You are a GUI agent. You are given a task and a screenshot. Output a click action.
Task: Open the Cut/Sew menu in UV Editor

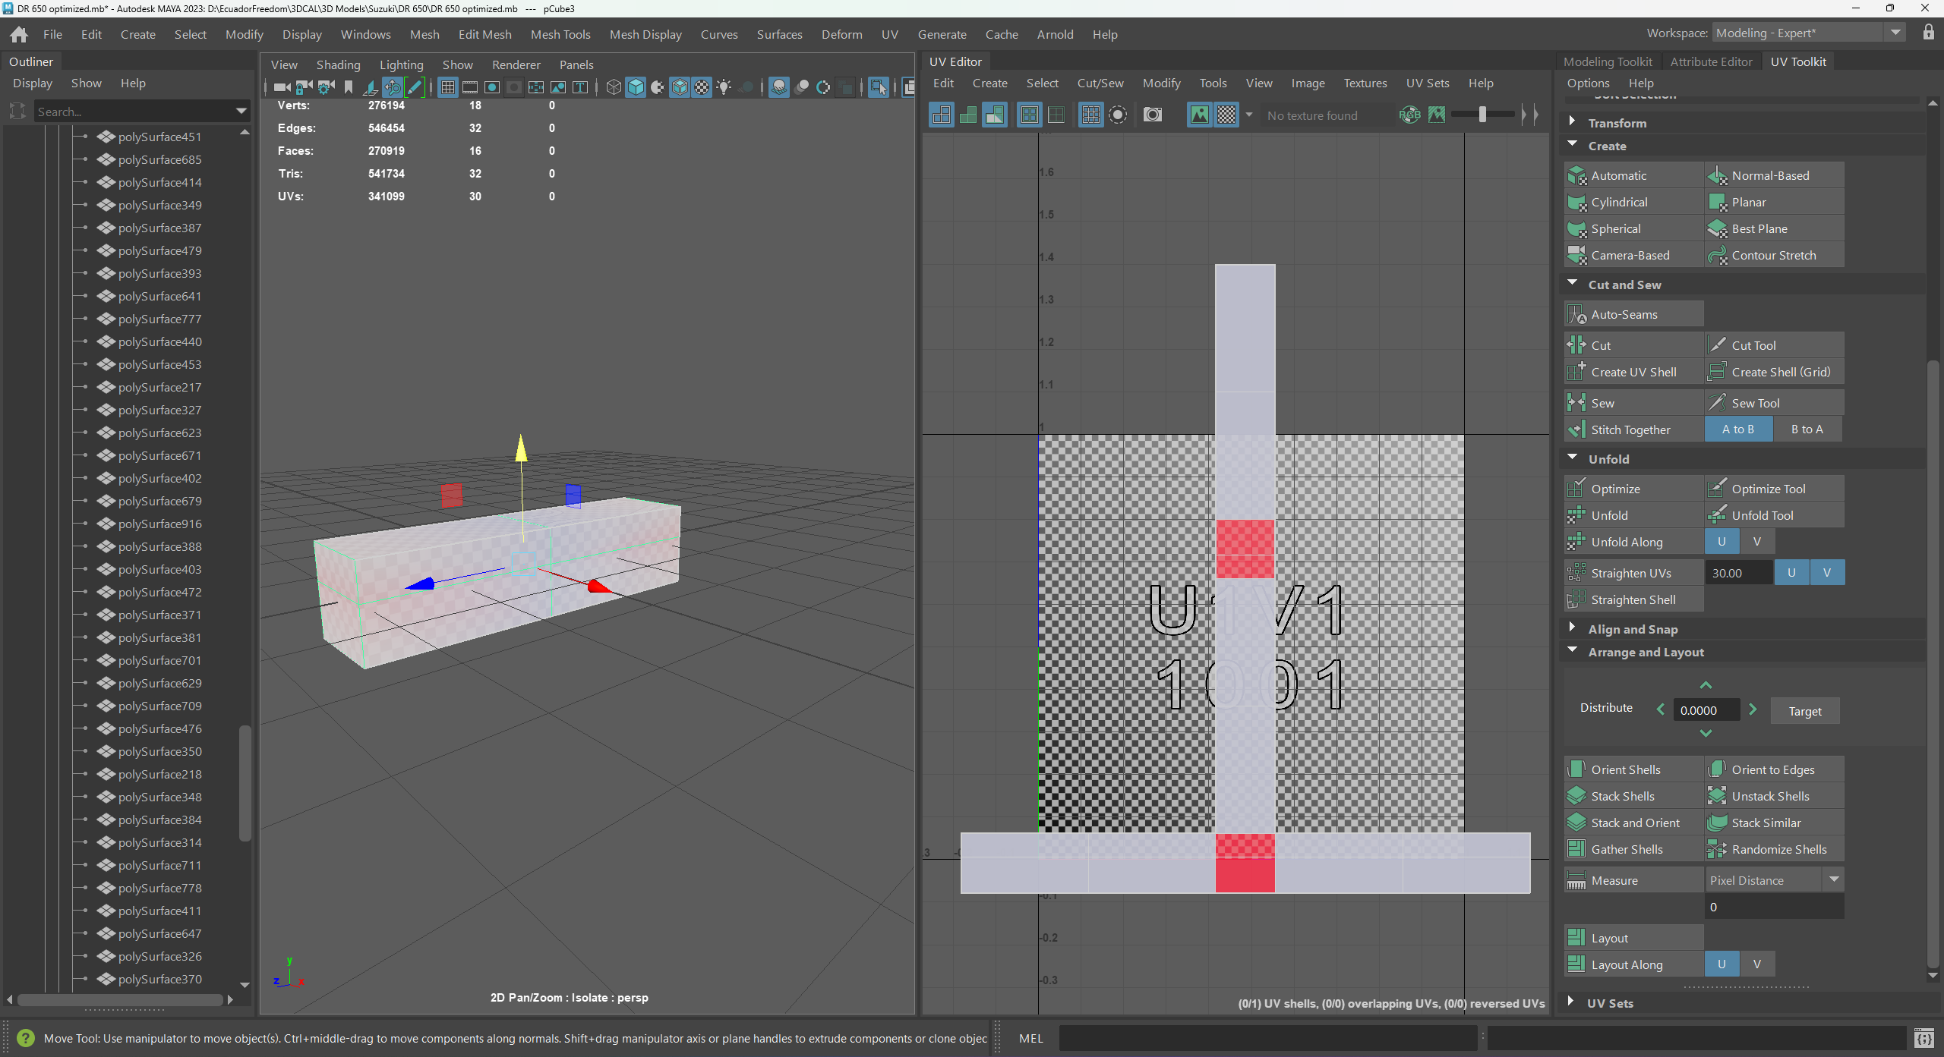coord(1100,83)
